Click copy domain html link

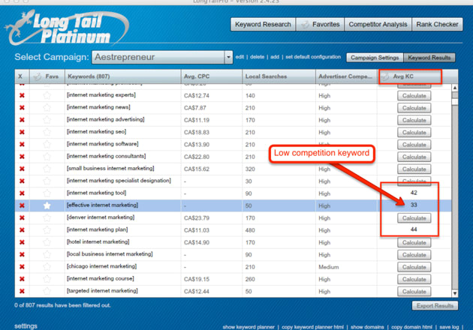[x=411, y=327]
